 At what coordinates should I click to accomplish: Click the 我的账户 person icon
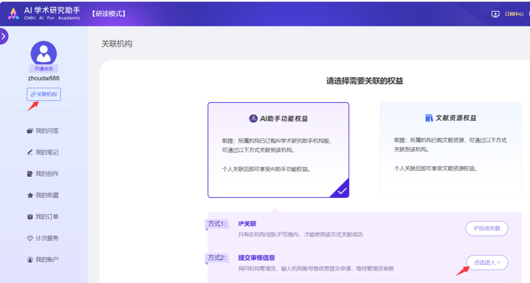click(x=30, y=260)
